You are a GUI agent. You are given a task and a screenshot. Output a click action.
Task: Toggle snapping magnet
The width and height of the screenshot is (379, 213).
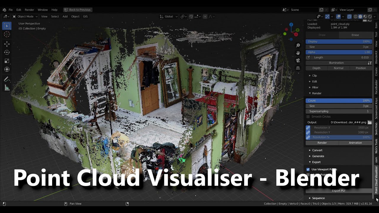pyautogui.click(x=191, y=17)
